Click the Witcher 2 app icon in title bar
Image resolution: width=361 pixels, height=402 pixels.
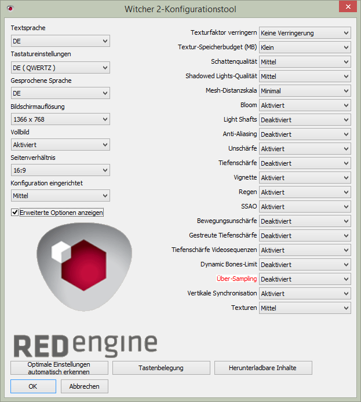click(10, 9)
